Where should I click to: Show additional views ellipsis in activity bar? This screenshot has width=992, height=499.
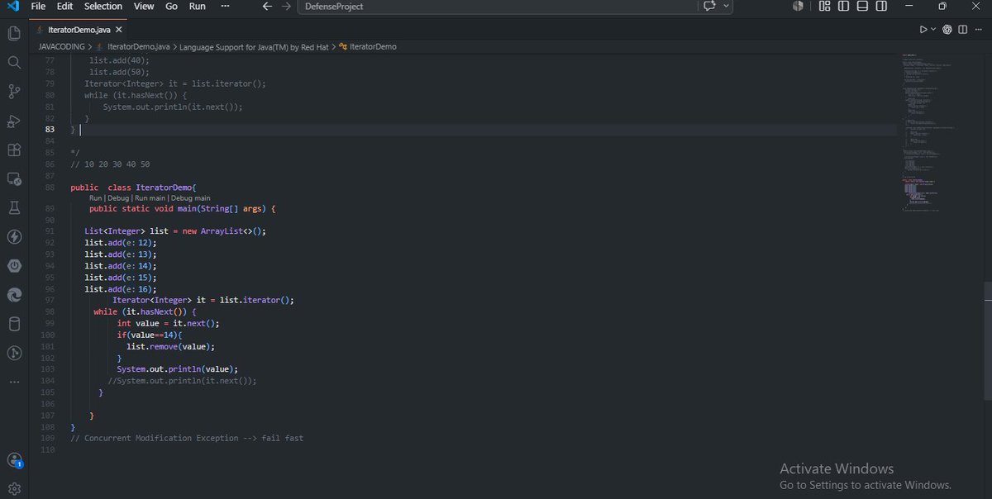(14, 382)
